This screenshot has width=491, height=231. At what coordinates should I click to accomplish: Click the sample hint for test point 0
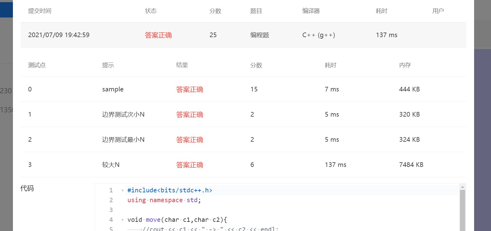click(113, 89)
